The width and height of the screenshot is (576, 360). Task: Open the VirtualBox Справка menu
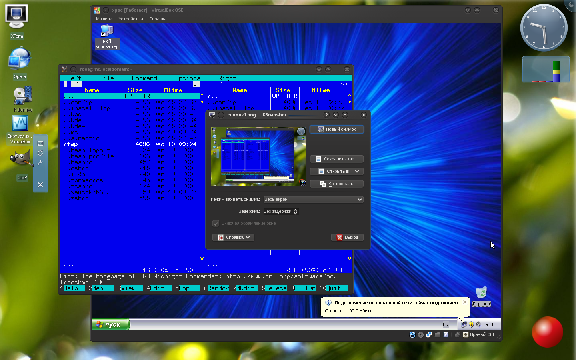[158, 19]
